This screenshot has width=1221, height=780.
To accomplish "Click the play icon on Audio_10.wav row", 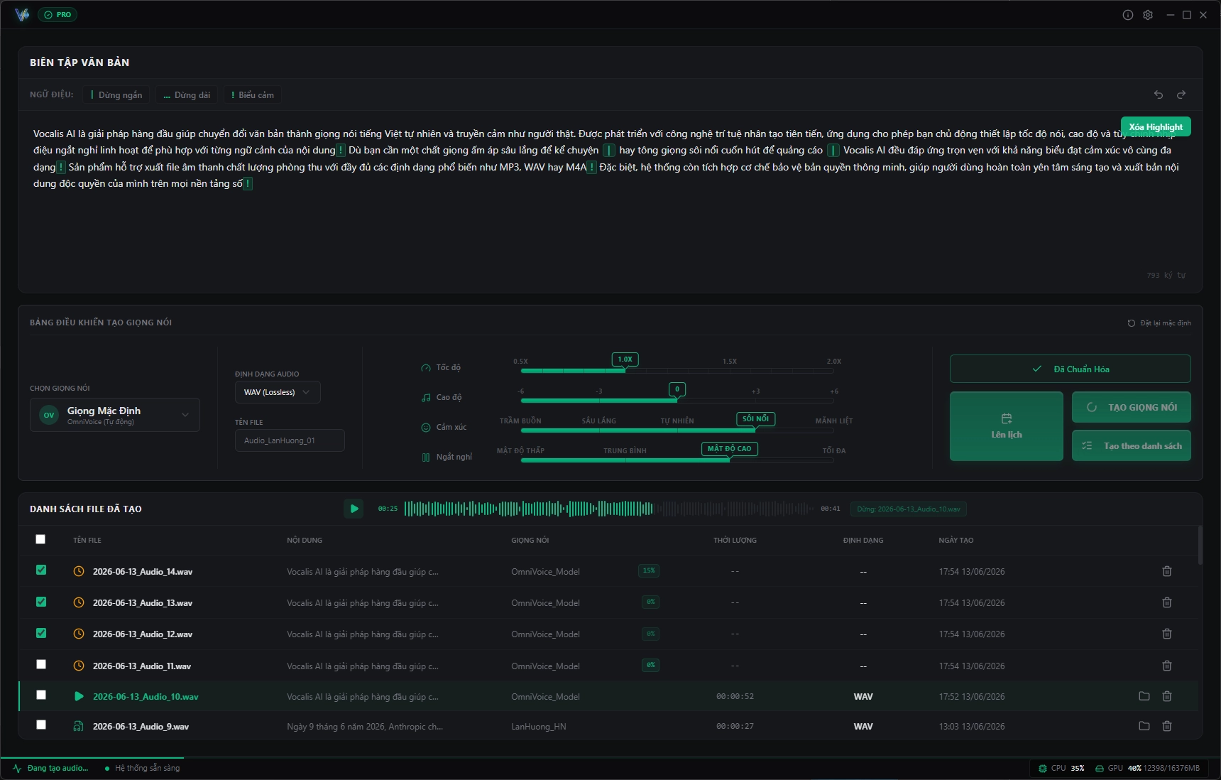I will pyautogui.click(x=79, y=696).
